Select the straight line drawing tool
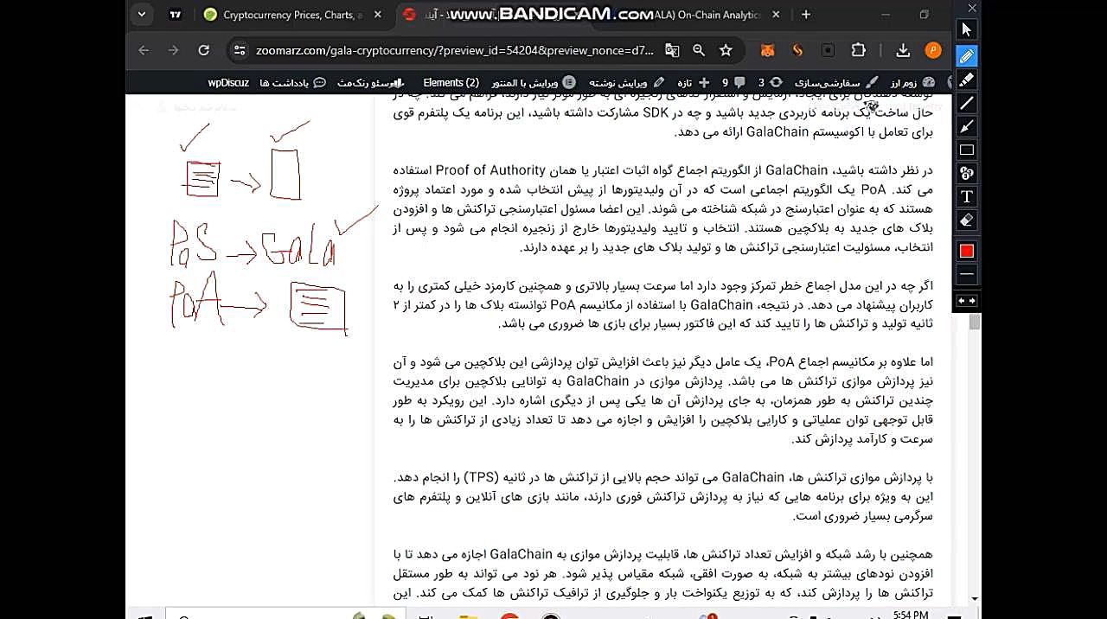This screenshot has width=1107, height=619. pyautogui.click(x=967, y=103)
